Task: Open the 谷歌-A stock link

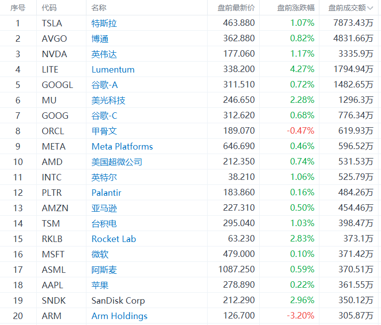Action: pyautogui.click(x=104, y=85)
